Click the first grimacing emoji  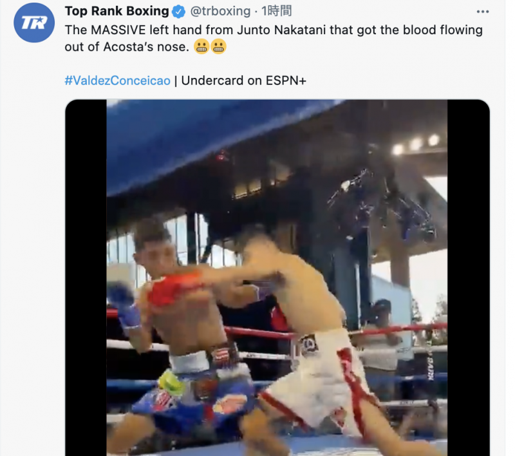click(201, 46)
